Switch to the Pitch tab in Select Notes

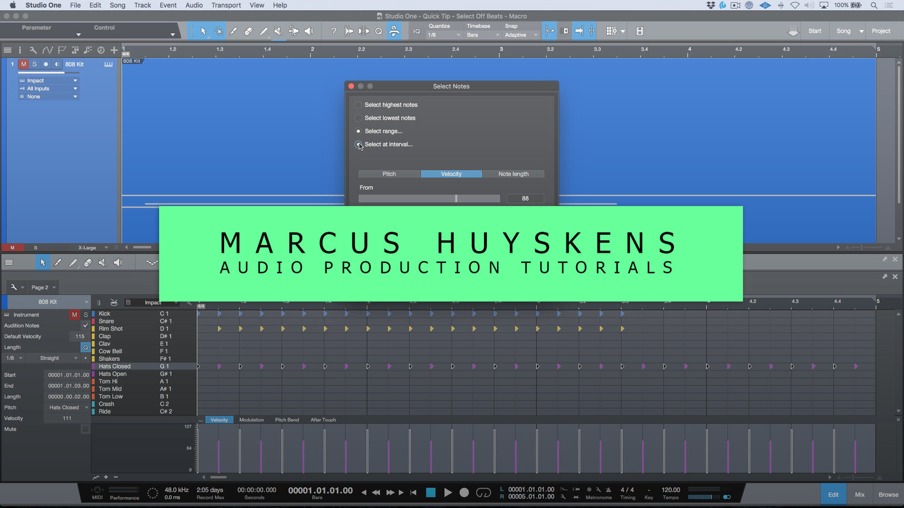coord(389,174)
